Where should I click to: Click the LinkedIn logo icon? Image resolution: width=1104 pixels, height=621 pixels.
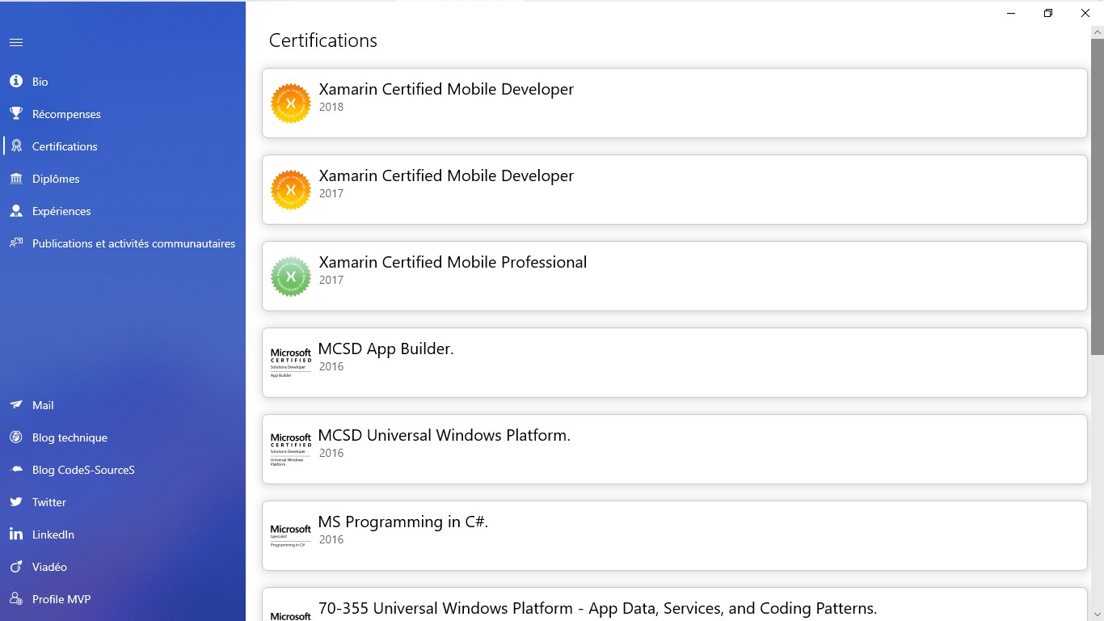(x=16, y=534)
